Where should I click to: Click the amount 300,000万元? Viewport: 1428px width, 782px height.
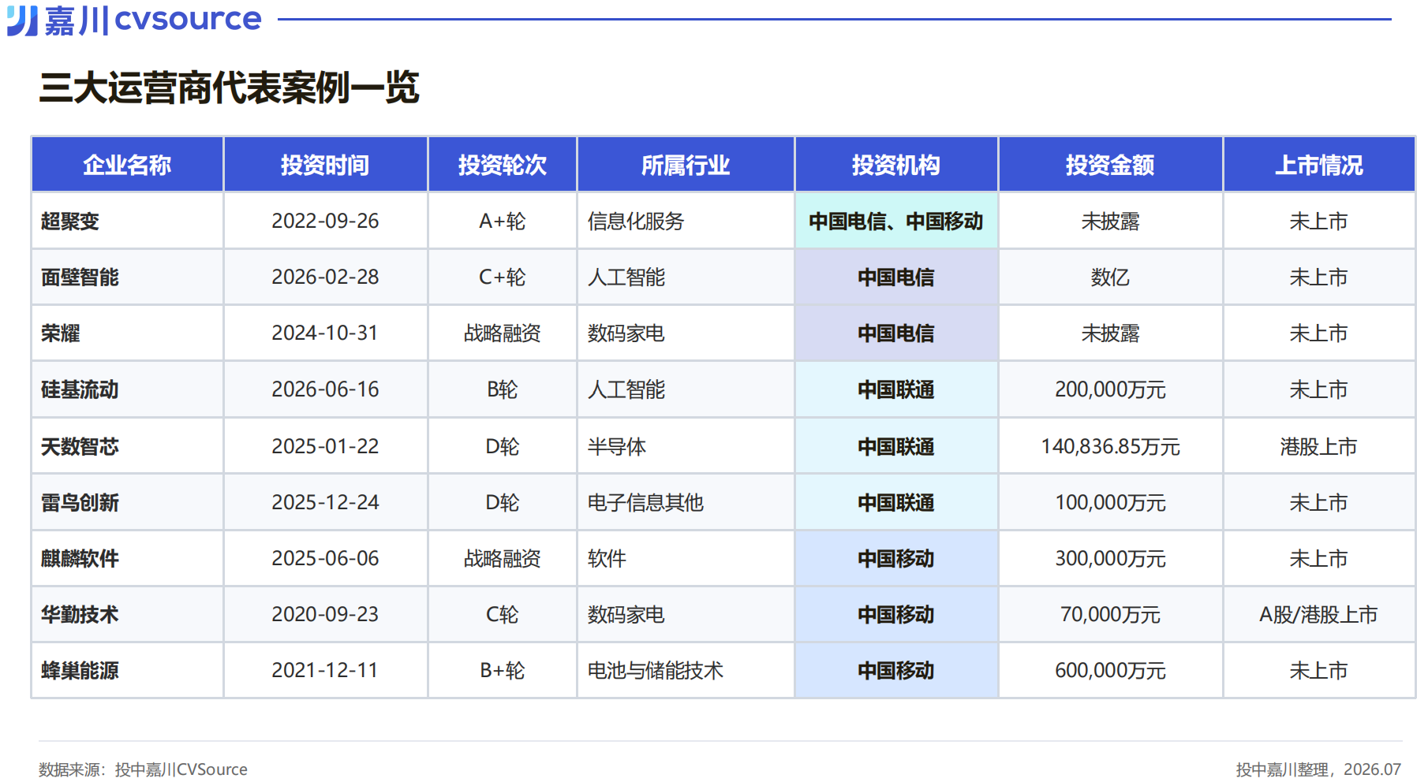coord(1110,558)
